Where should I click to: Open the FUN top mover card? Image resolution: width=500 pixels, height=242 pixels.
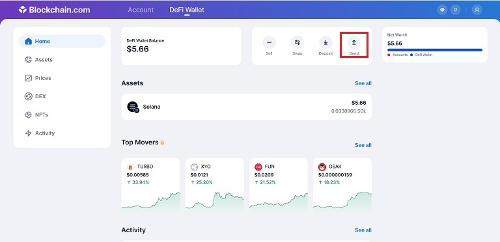(x=279, y=185)
